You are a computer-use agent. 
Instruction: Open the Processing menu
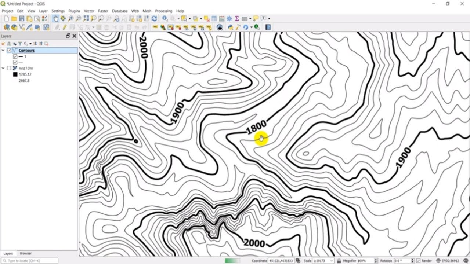(164, 11)
